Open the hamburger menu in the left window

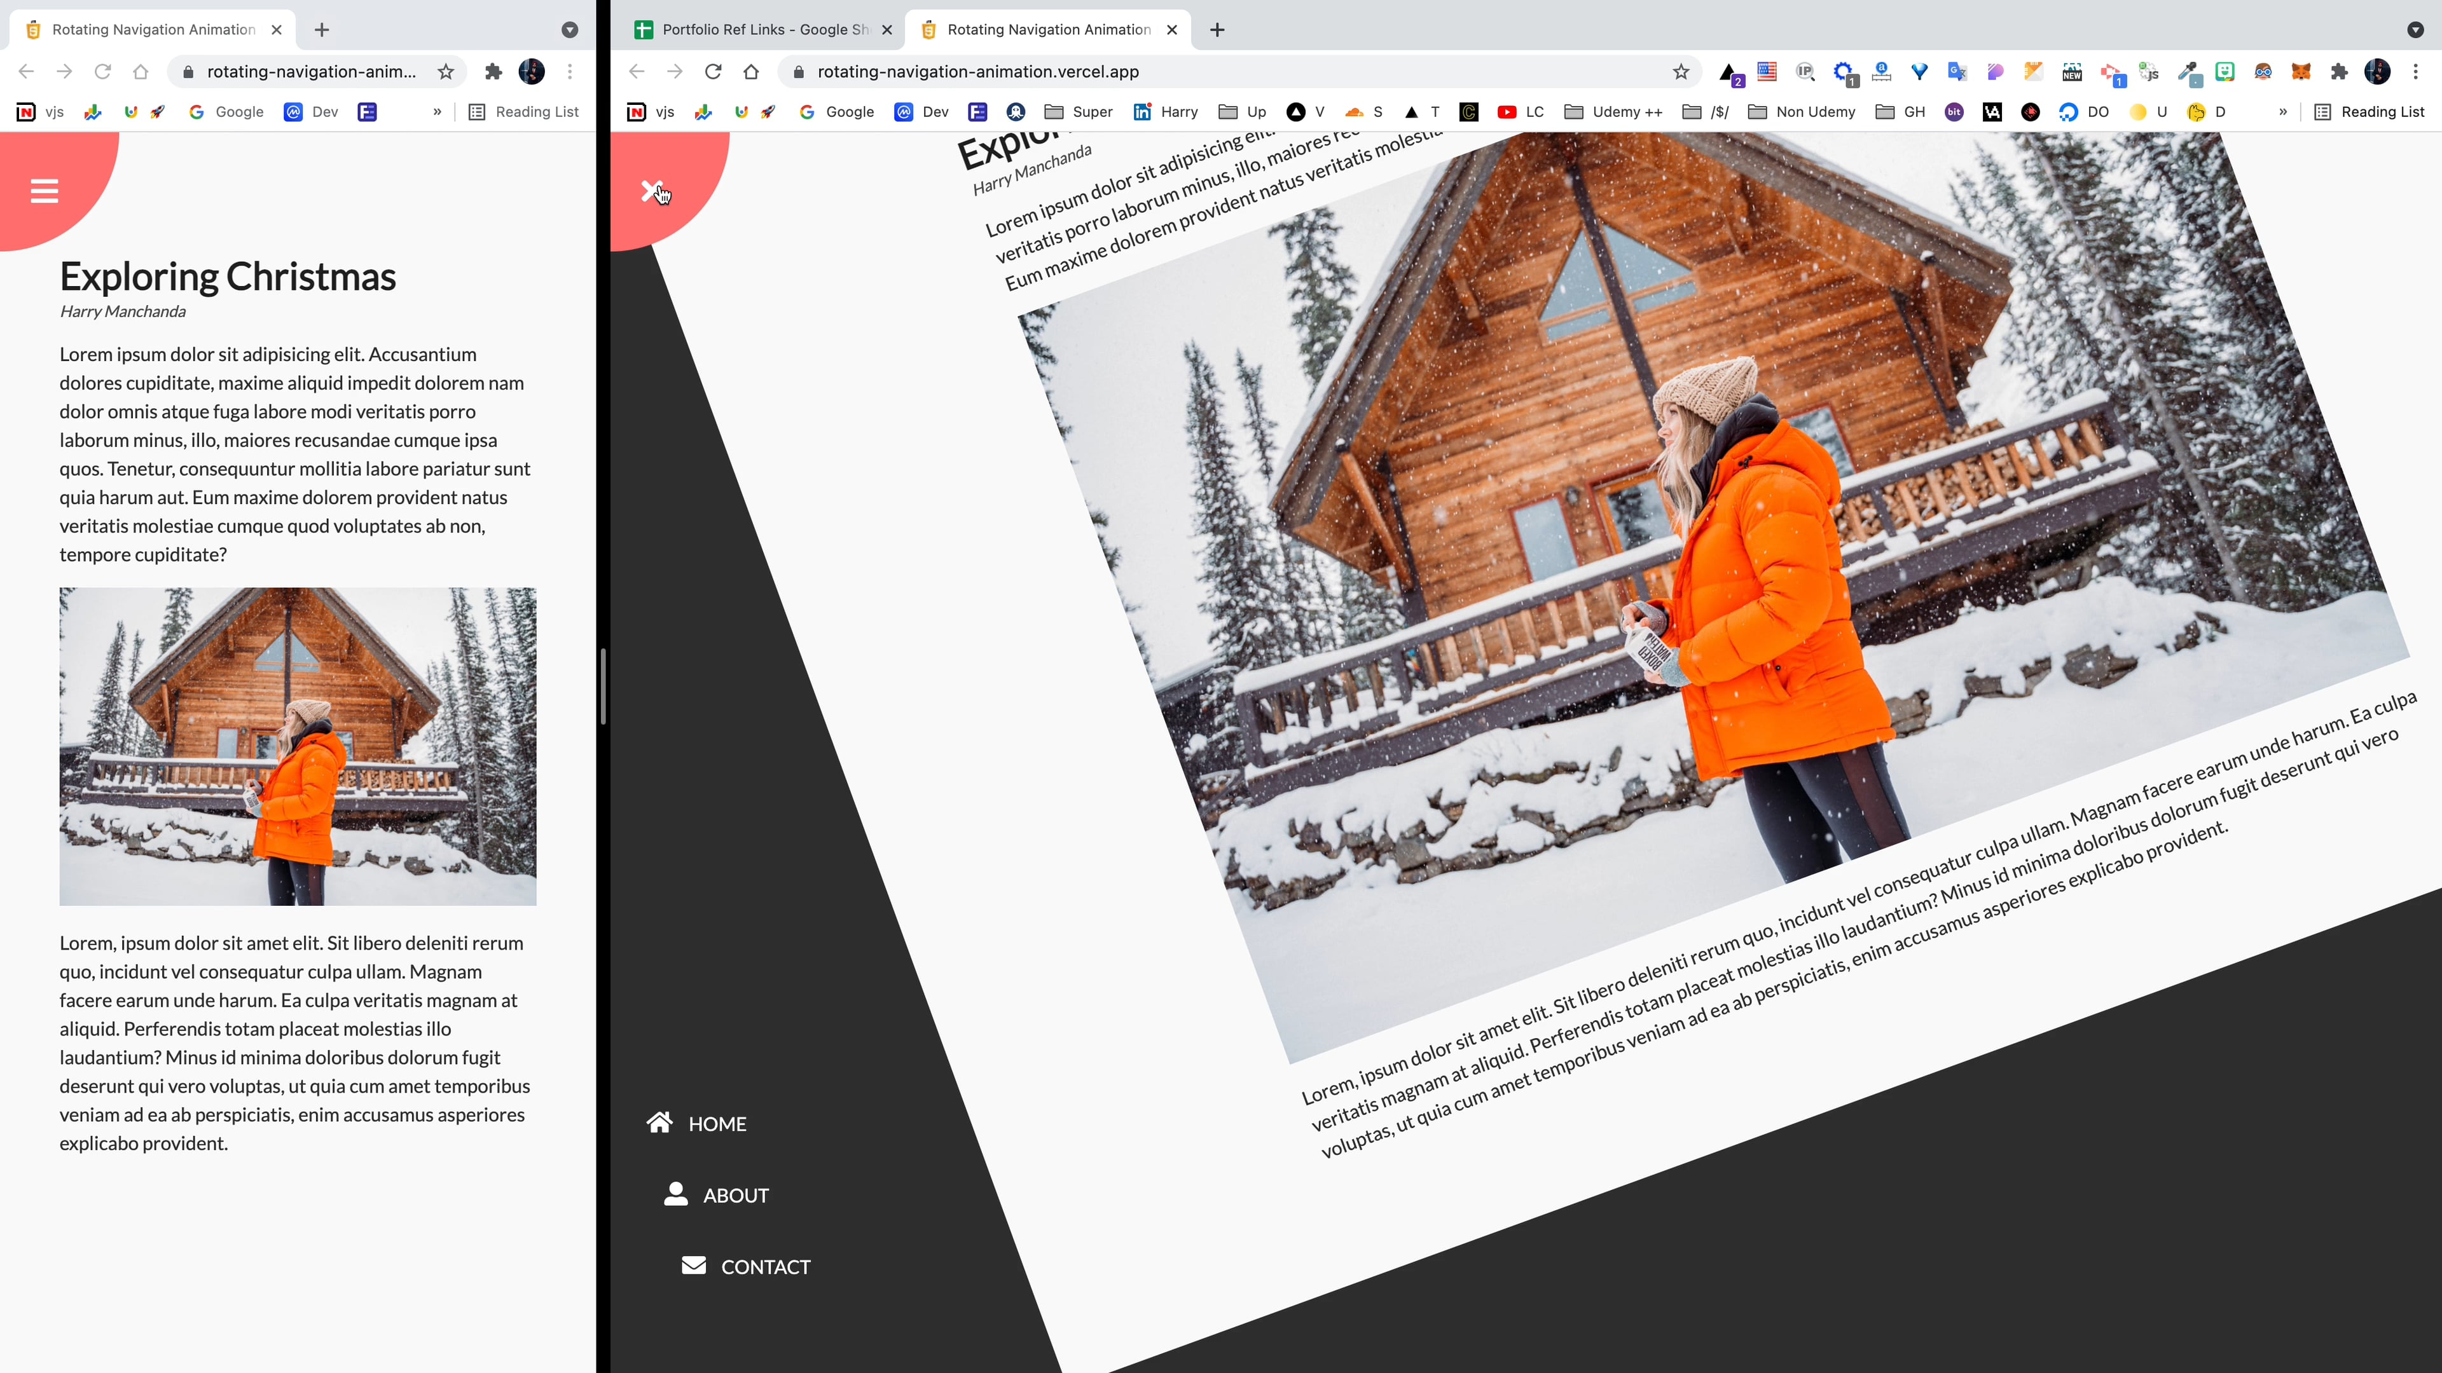point(44,191)
